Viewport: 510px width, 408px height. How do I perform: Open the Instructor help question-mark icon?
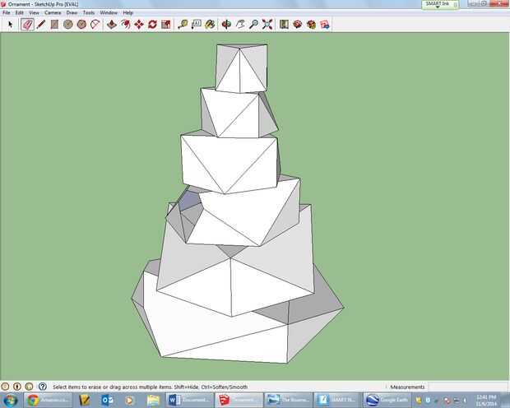pos(42,387)
